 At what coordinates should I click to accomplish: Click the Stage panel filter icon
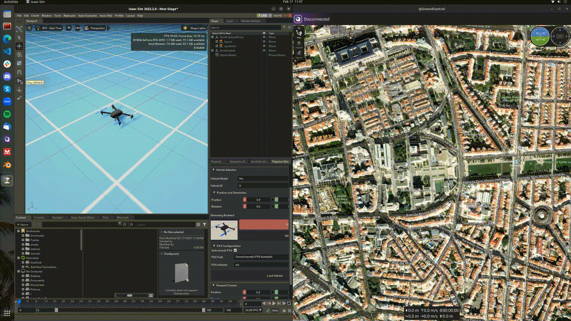pyautogui.click(x=284, y=27)
